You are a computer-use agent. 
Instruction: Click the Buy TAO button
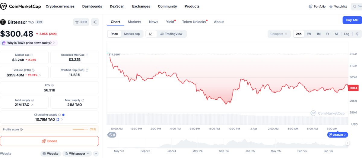coord(352,20)
